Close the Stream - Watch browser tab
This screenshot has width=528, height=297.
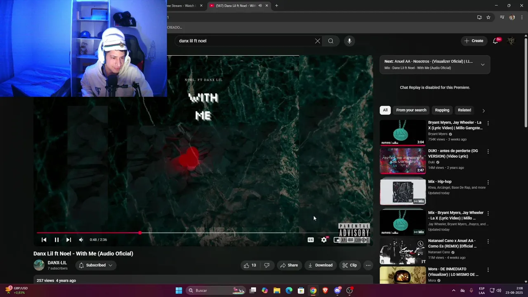pos(201,6)
